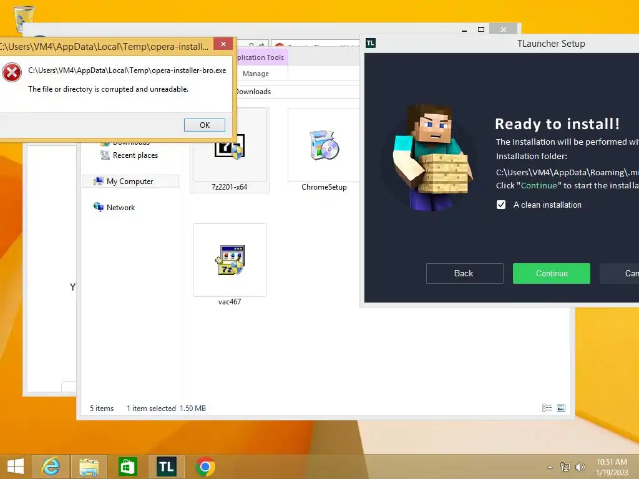Image resolution: width=639 pixels, height=479 pixels.
Task: Click the red error icon in the dialog
Action: pos(12,72)
